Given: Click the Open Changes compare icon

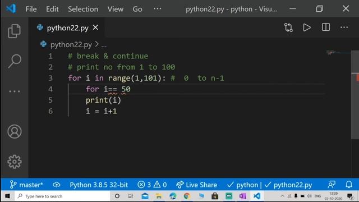Looking at the screenshot, I should click(288, 27).
